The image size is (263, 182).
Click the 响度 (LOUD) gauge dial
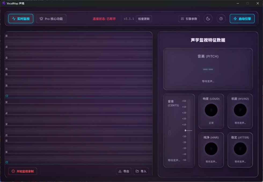click(x=211, y=110)
